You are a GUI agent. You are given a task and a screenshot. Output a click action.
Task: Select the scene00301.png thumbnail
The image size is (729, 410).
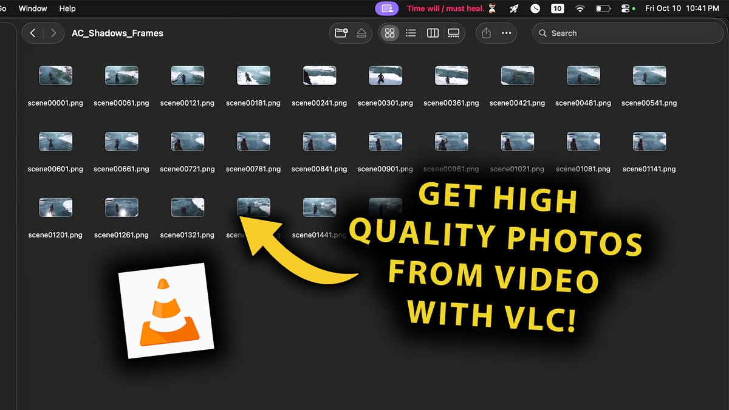[x=386, y=75]
